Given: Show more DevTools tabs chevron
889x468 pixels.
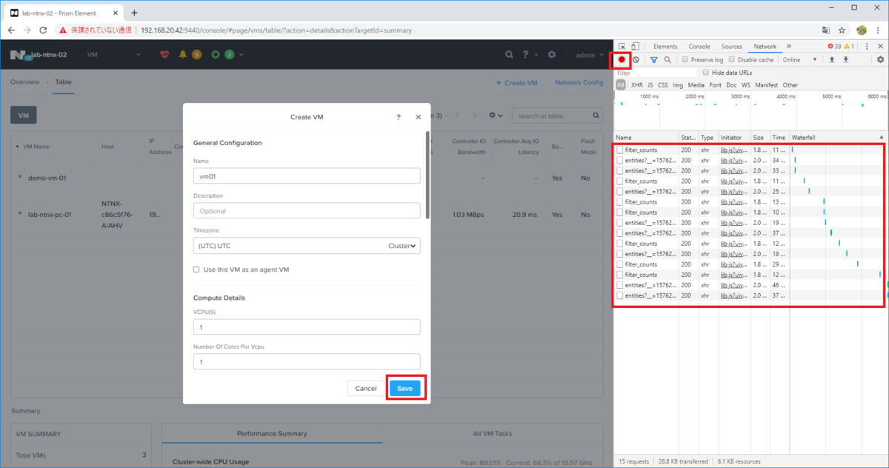Looking at the screenshot, I should pos(788,46).
